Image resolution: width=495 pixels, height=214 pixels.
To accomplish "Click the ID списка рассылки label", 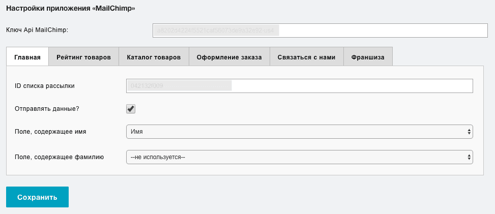I will click(45, 86).
